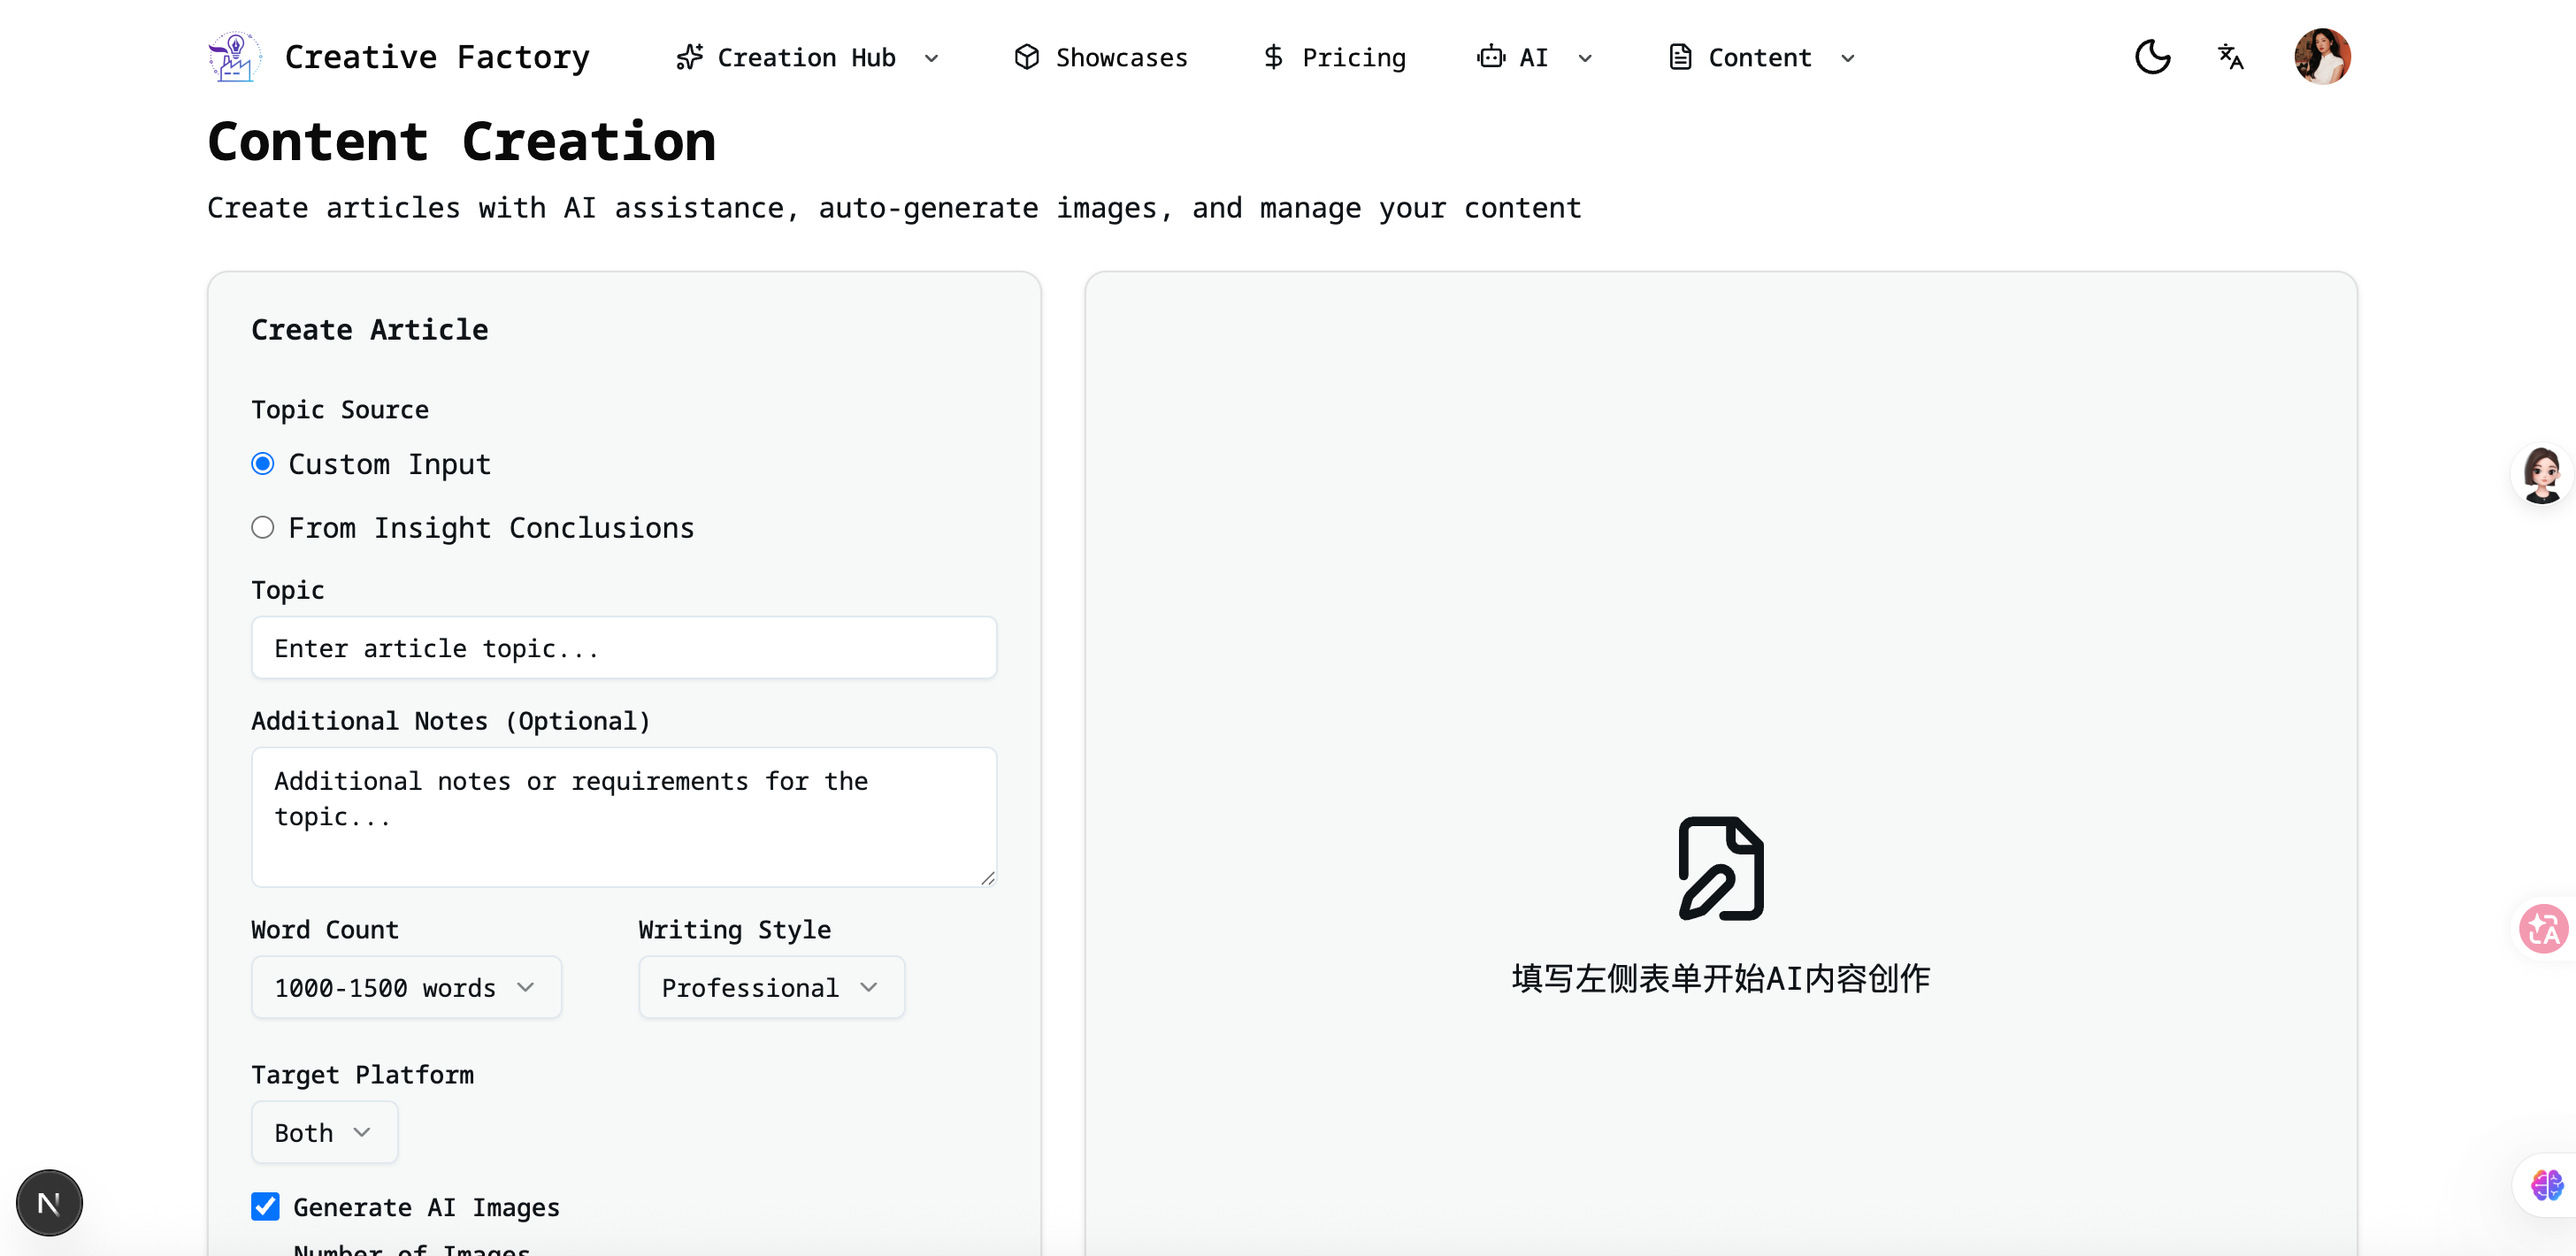Viewport: 2576px width, 1256px height.
Task: Open the brain icon floating widget
Action: click(x=2545, y=1185)
